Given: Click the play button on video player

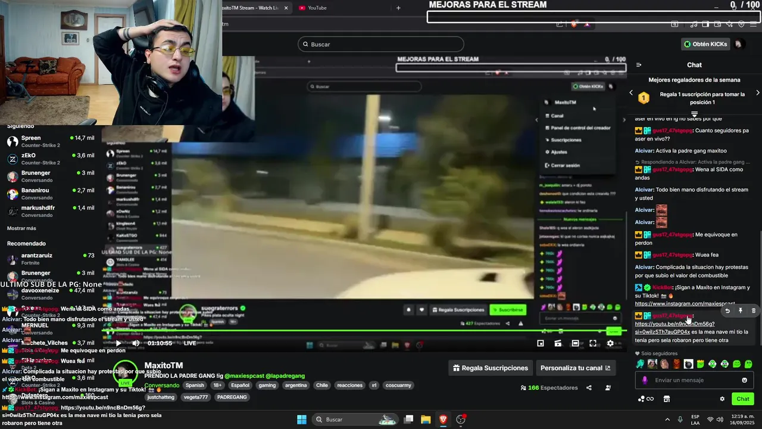Looking at the screenshot, I should pos(118,343).
